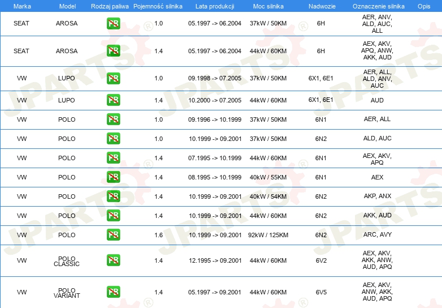Screen dimensions: 442x308
Task: Select production dates 05.1997 -> 09.2001
Action: pyautogui.click(x=215, y=292)
